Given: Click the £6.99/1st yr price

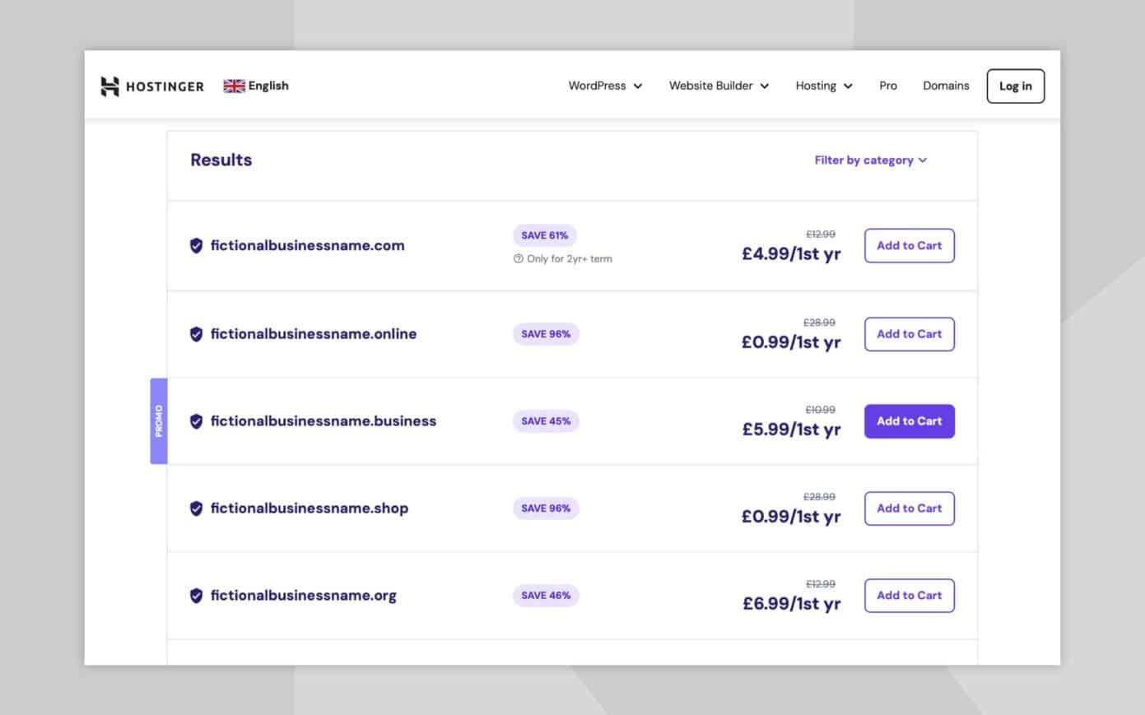Looking at the screenshot, I should click(791, 604).
